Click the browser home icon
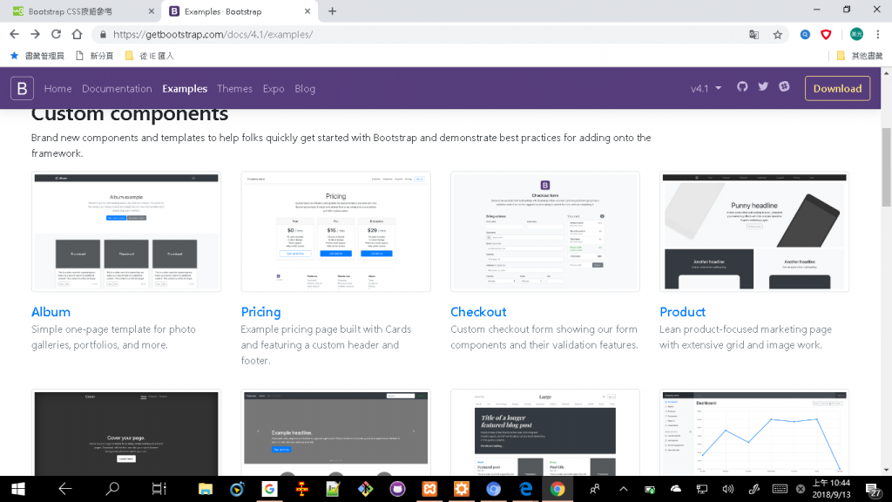Screen dimensions: 892x502 tap(77, 34)
